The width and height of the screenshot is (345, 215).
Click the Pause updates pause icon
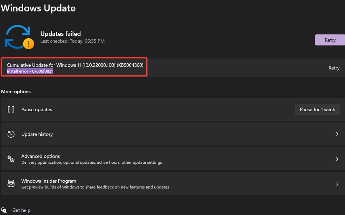(x=11, y=109)
